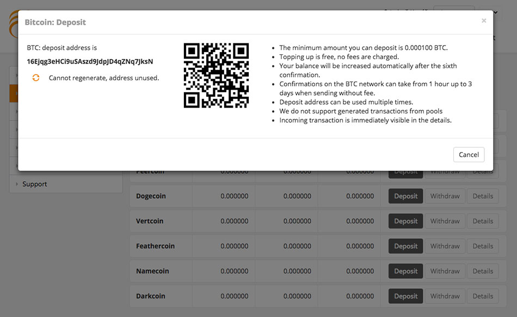This screenshot has width=517, height=317.
Task: Select the BTC deposit address text
Action: (x=90, y=61)
